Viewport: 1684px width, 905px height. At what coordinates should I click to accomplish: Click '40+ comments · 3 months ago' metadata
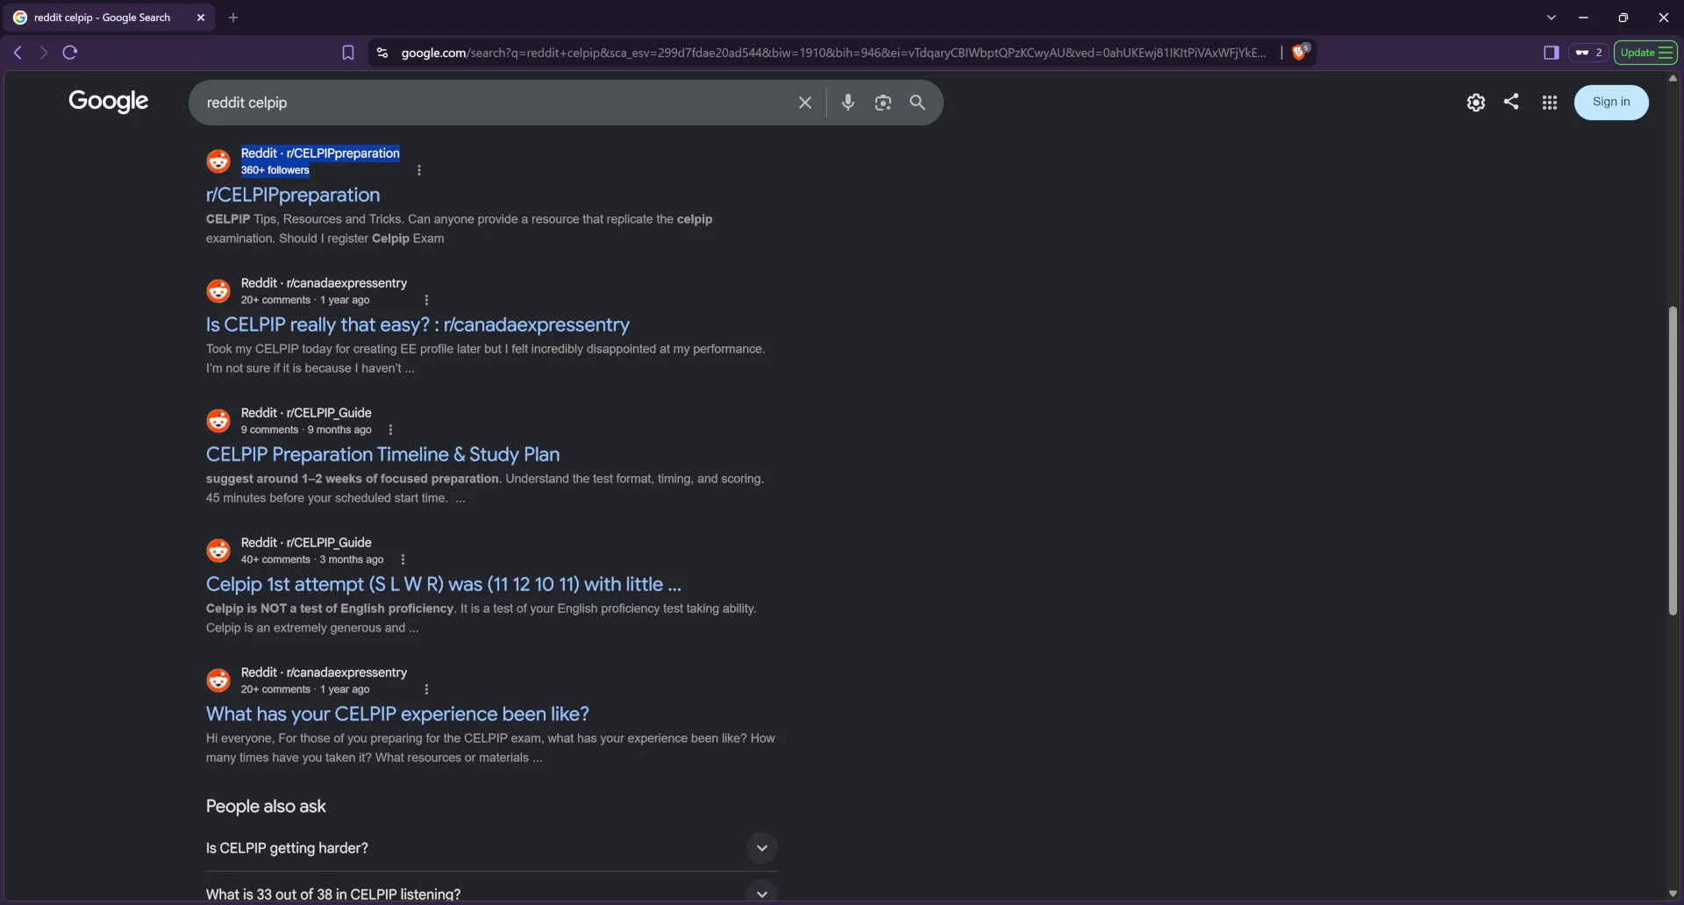tap(312, 559)
